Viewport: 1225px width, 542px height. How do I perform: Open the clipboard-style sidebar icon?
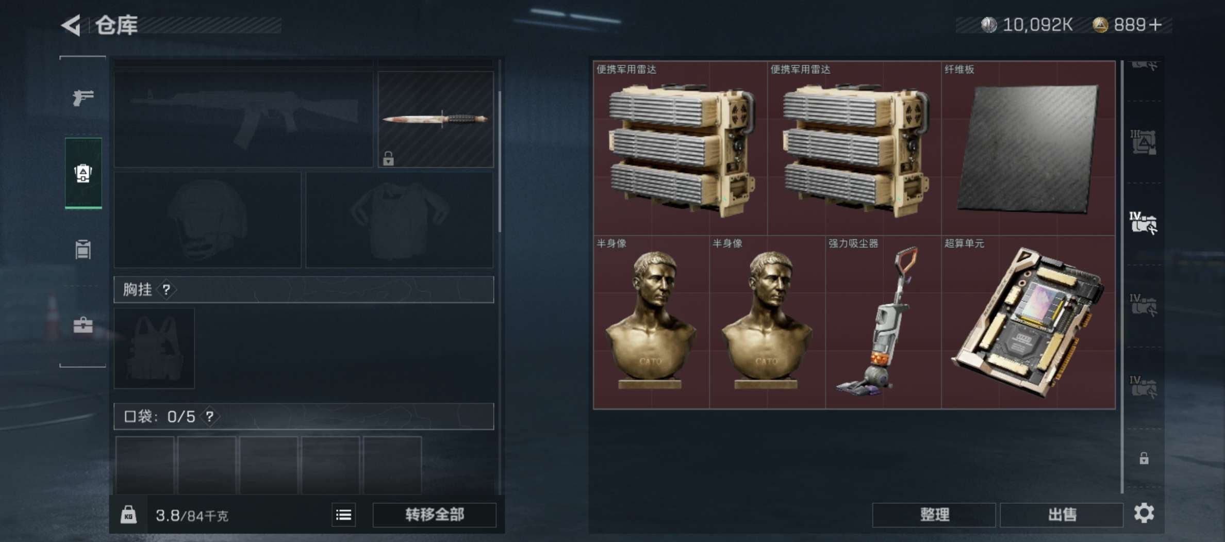coord(83,250)
